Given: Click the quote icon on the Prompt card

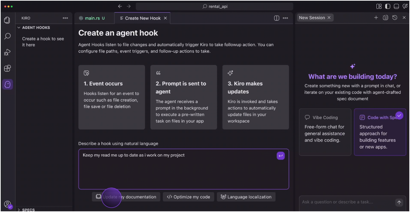Looking at the screenshot, I should (x=158, y=73).
